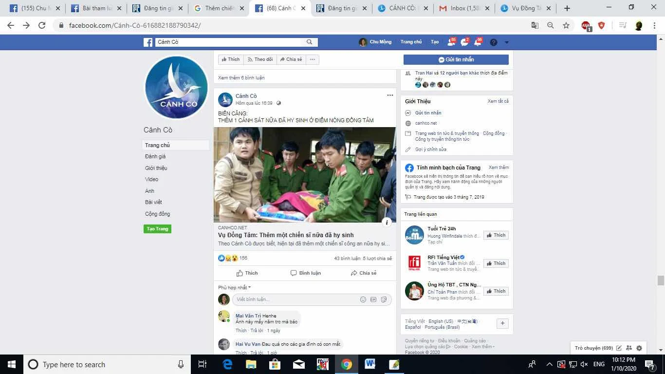
Task: Click the page Thích button in top bar
Action: 230,59
